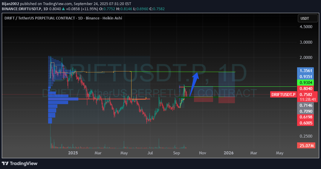
Task: Click the first Mar label on time axis
Action: [98, 153]
